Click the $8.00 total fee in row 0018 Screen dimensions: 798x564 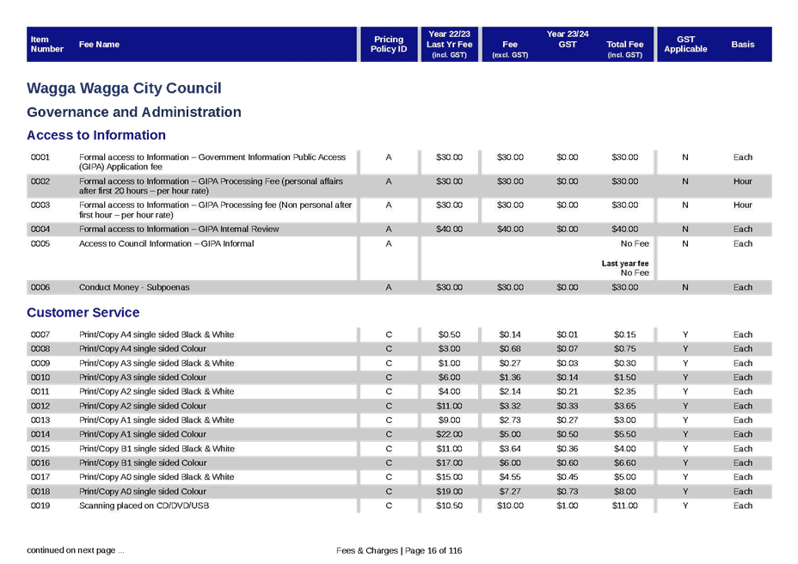coord(624,491)
